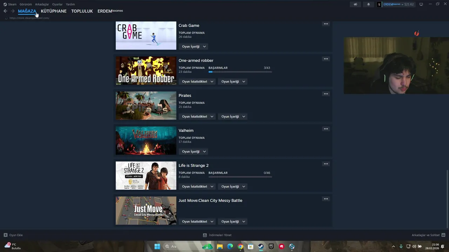449x252 pixels.
Task: Click the İndirmeleri Yönet download icon
Action: (205, 235)
